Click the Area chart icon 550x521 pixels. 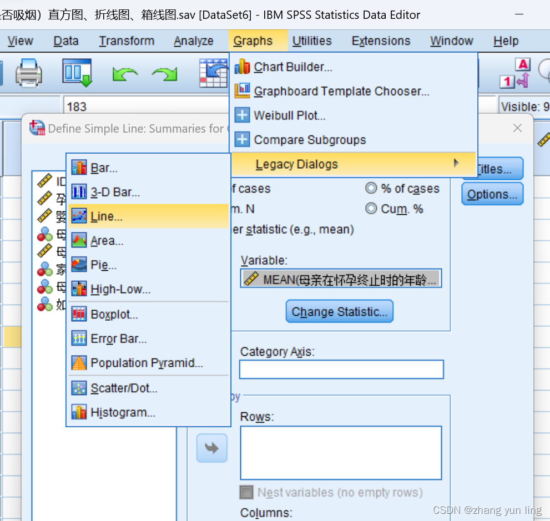(x=79, y=240)
